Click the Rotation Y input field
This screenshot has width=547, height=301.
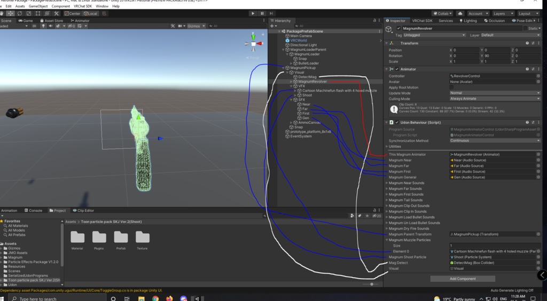pos(497,56)
